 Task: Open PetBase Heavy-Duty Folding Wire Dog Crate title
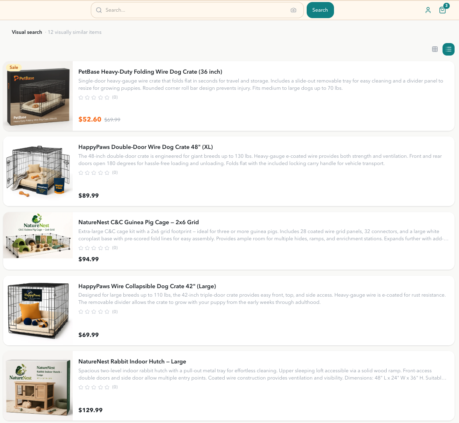coord(150,72)
